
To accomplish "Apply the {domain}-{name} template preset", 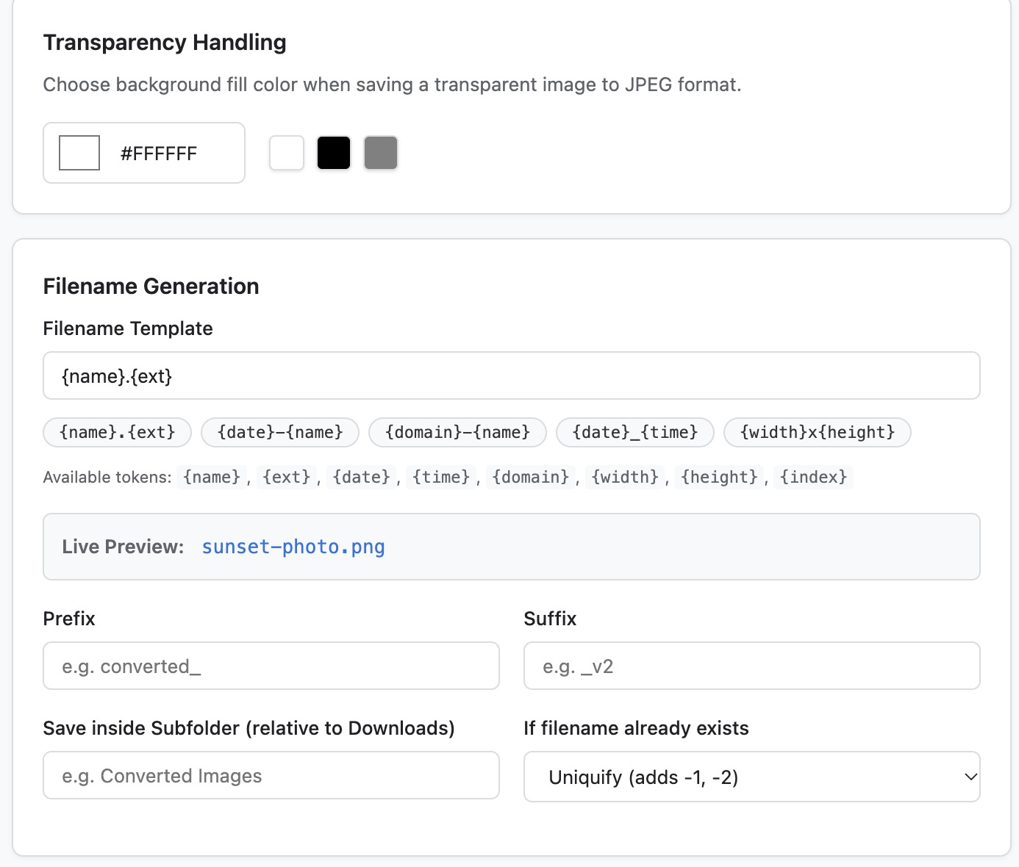I will pyautogui.click(x=457, y=432).
